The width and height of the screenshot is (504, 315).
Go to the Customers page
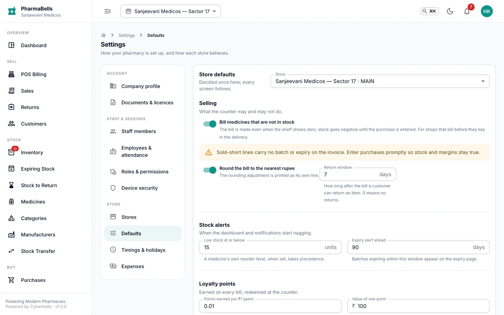46,124
